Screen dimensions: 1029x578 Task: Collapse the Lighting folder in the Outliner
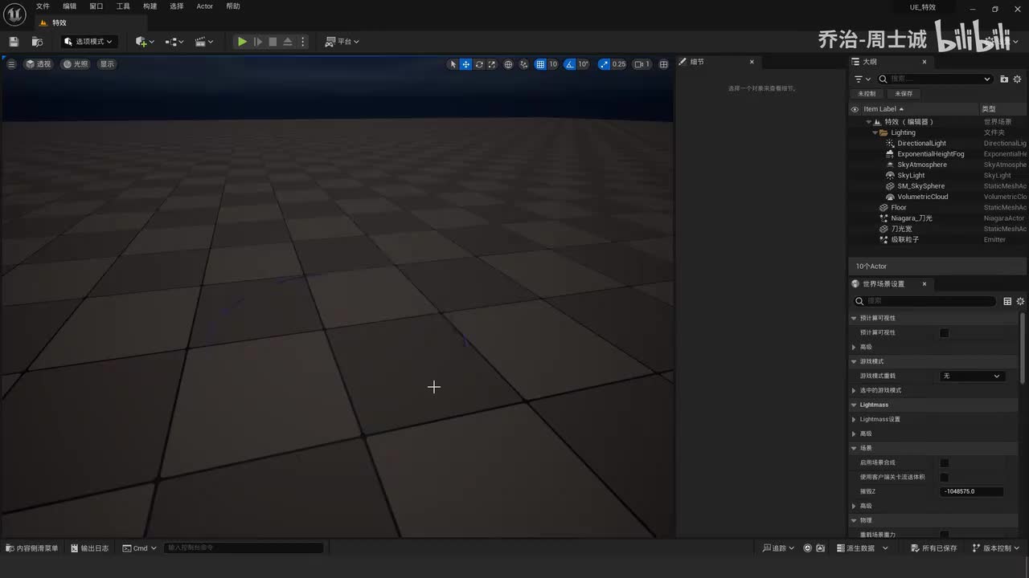pyautogui.click(x=875, y=132)
